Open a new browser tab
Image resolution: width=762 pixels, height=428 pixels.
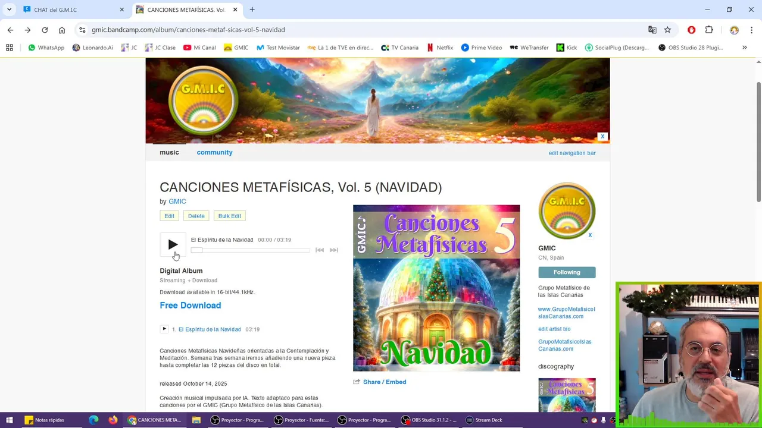[252, 10]
